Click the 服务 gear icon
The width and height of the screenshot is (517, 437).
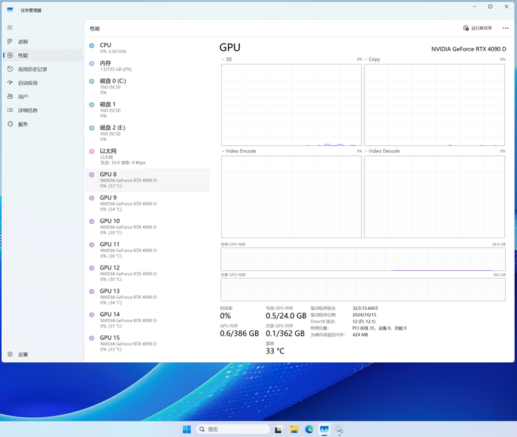(10, 124)
